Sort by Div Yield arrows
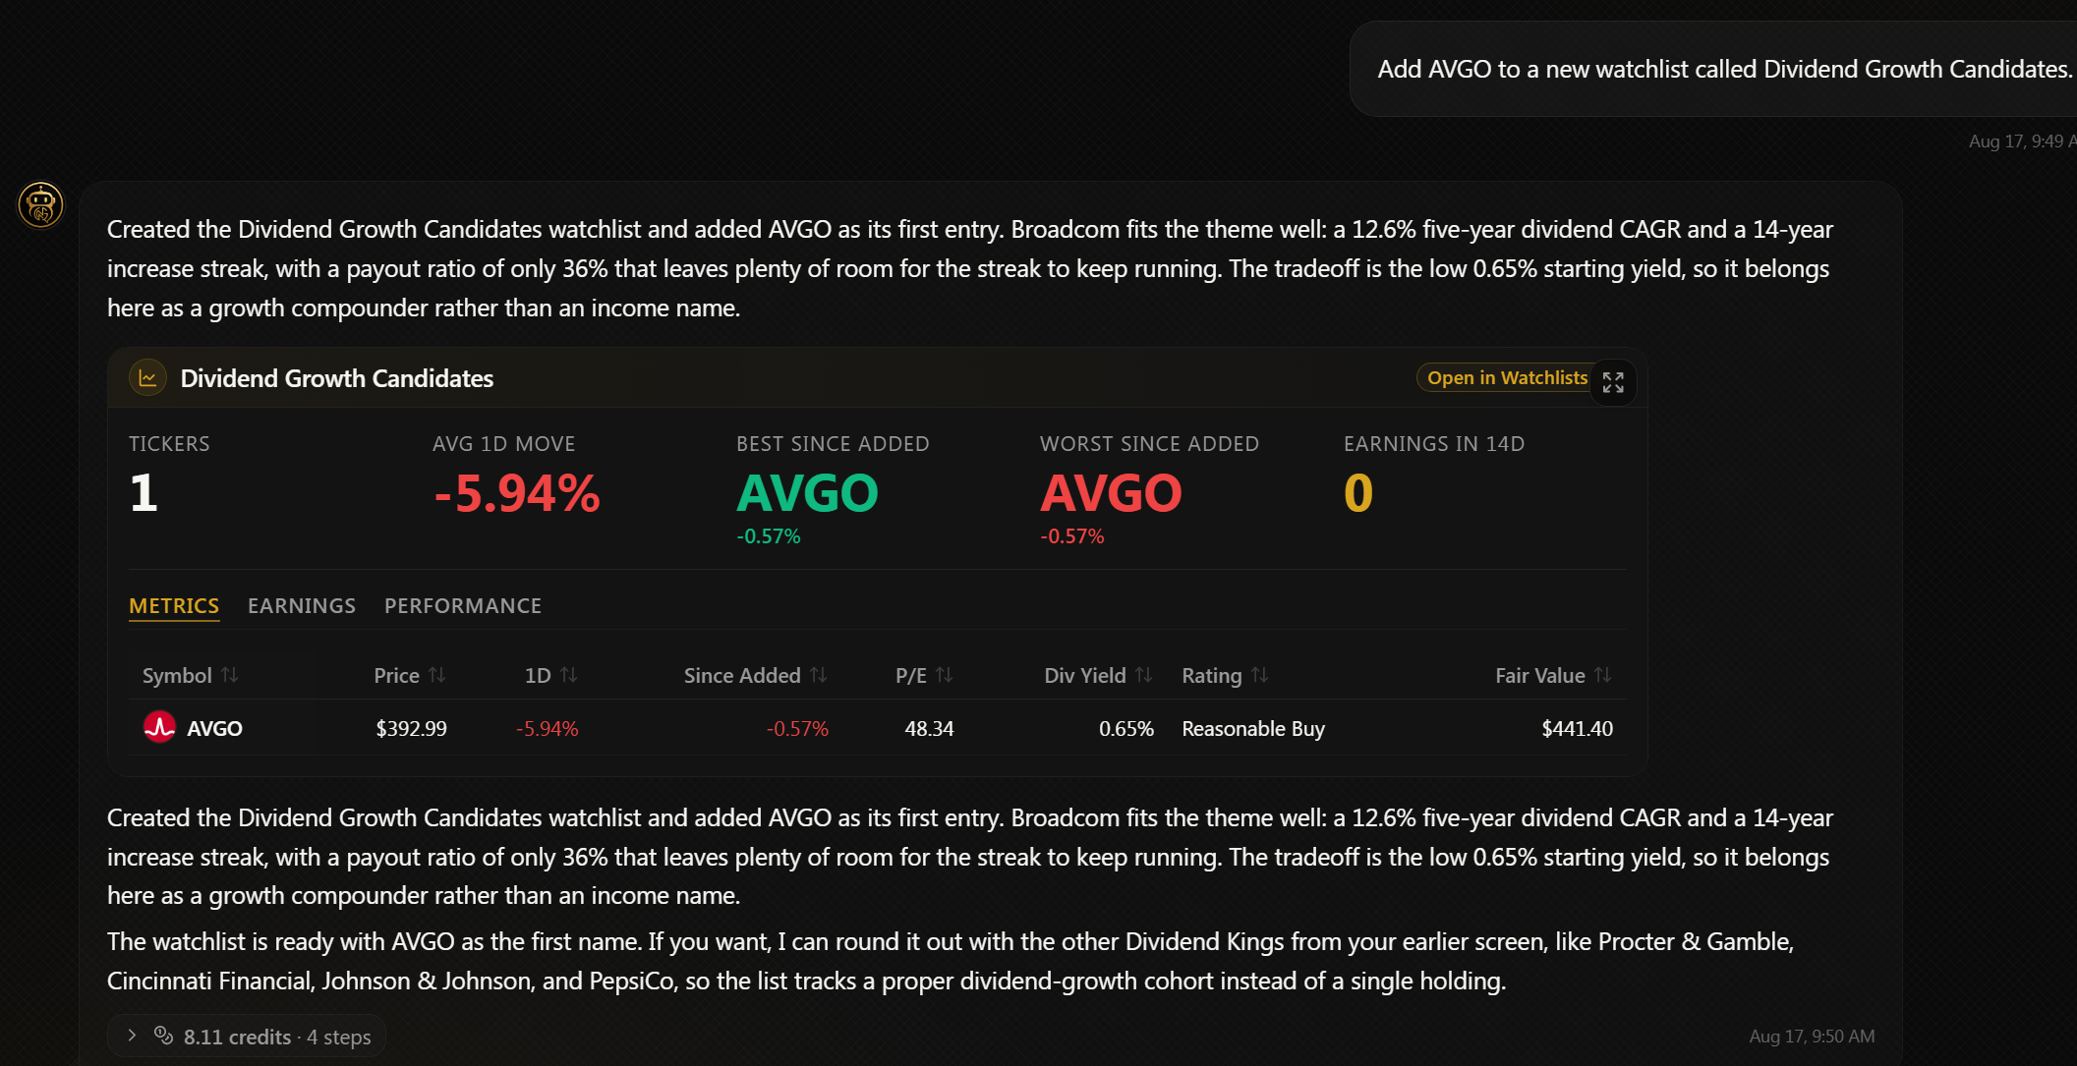 click(1144, 675)
